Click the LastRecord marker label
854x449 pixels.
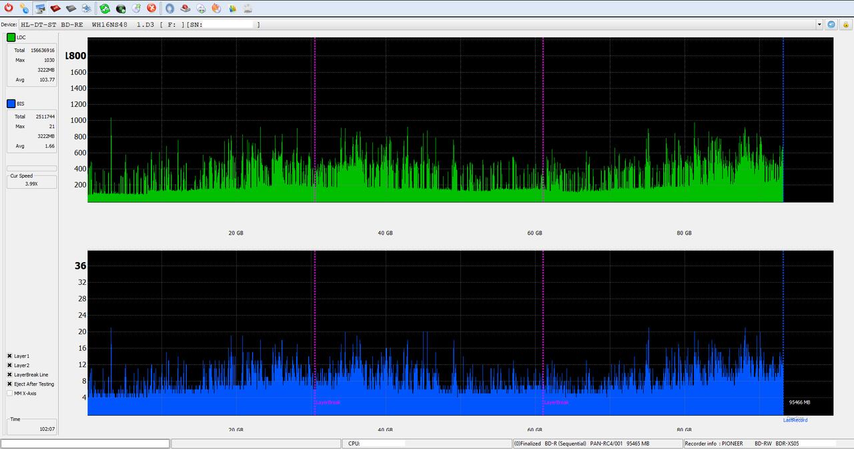tap(795, 420)
